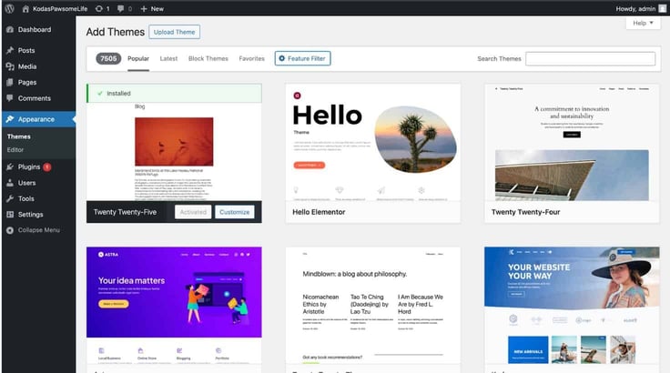
Task: Open the Twenty Twenty-Five theme screenshot
Action: point(174,152)
